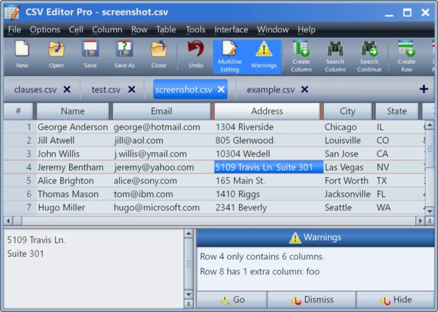
Task: Dismiss the warnings with Dismiss button
Action: [311, 300]
